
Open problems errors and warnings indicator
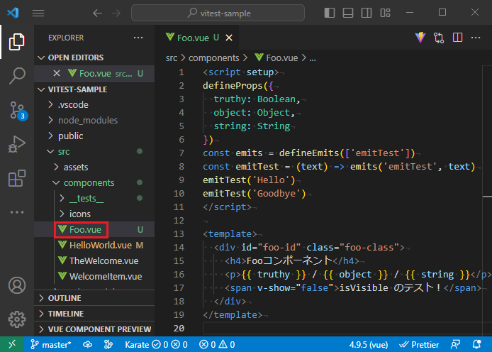coord(217,344)
